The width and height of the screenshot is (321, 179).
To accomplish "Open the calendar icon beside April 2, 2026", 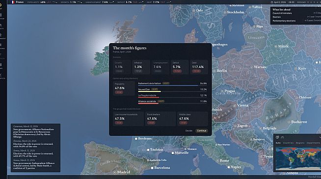I will tap(272, 2).
